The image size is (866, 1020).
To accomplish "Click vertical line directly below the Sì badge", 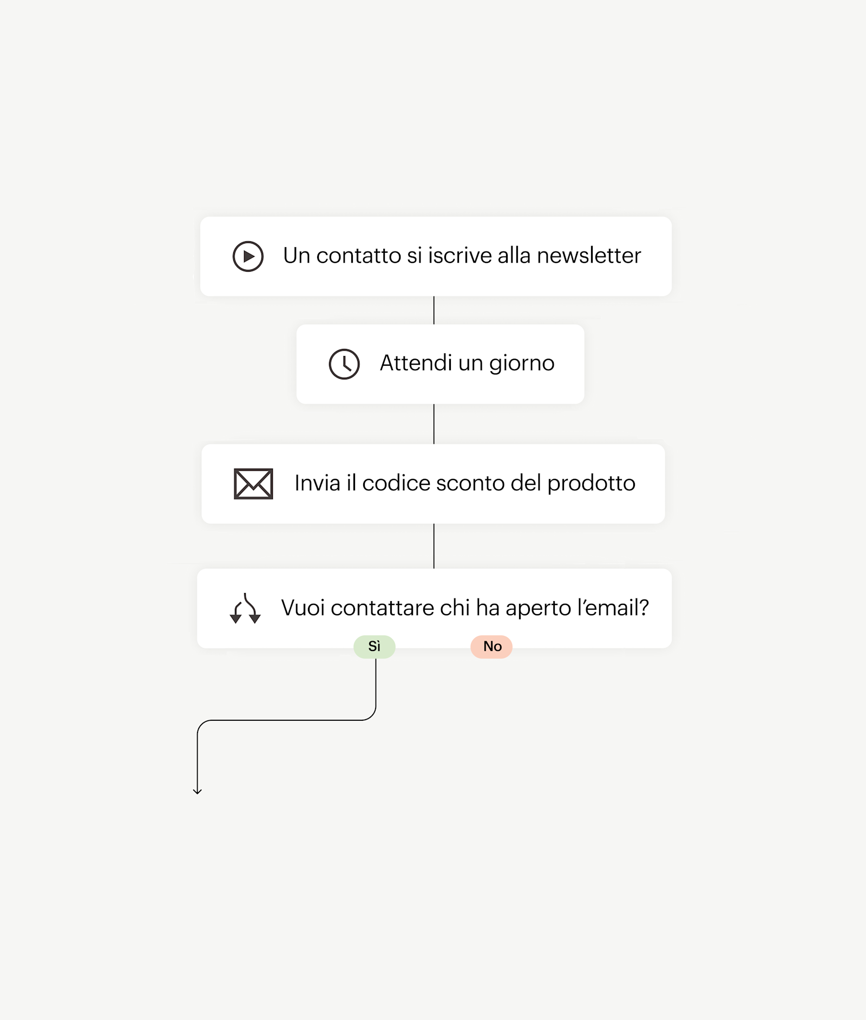I will click(x=376, y=685).
